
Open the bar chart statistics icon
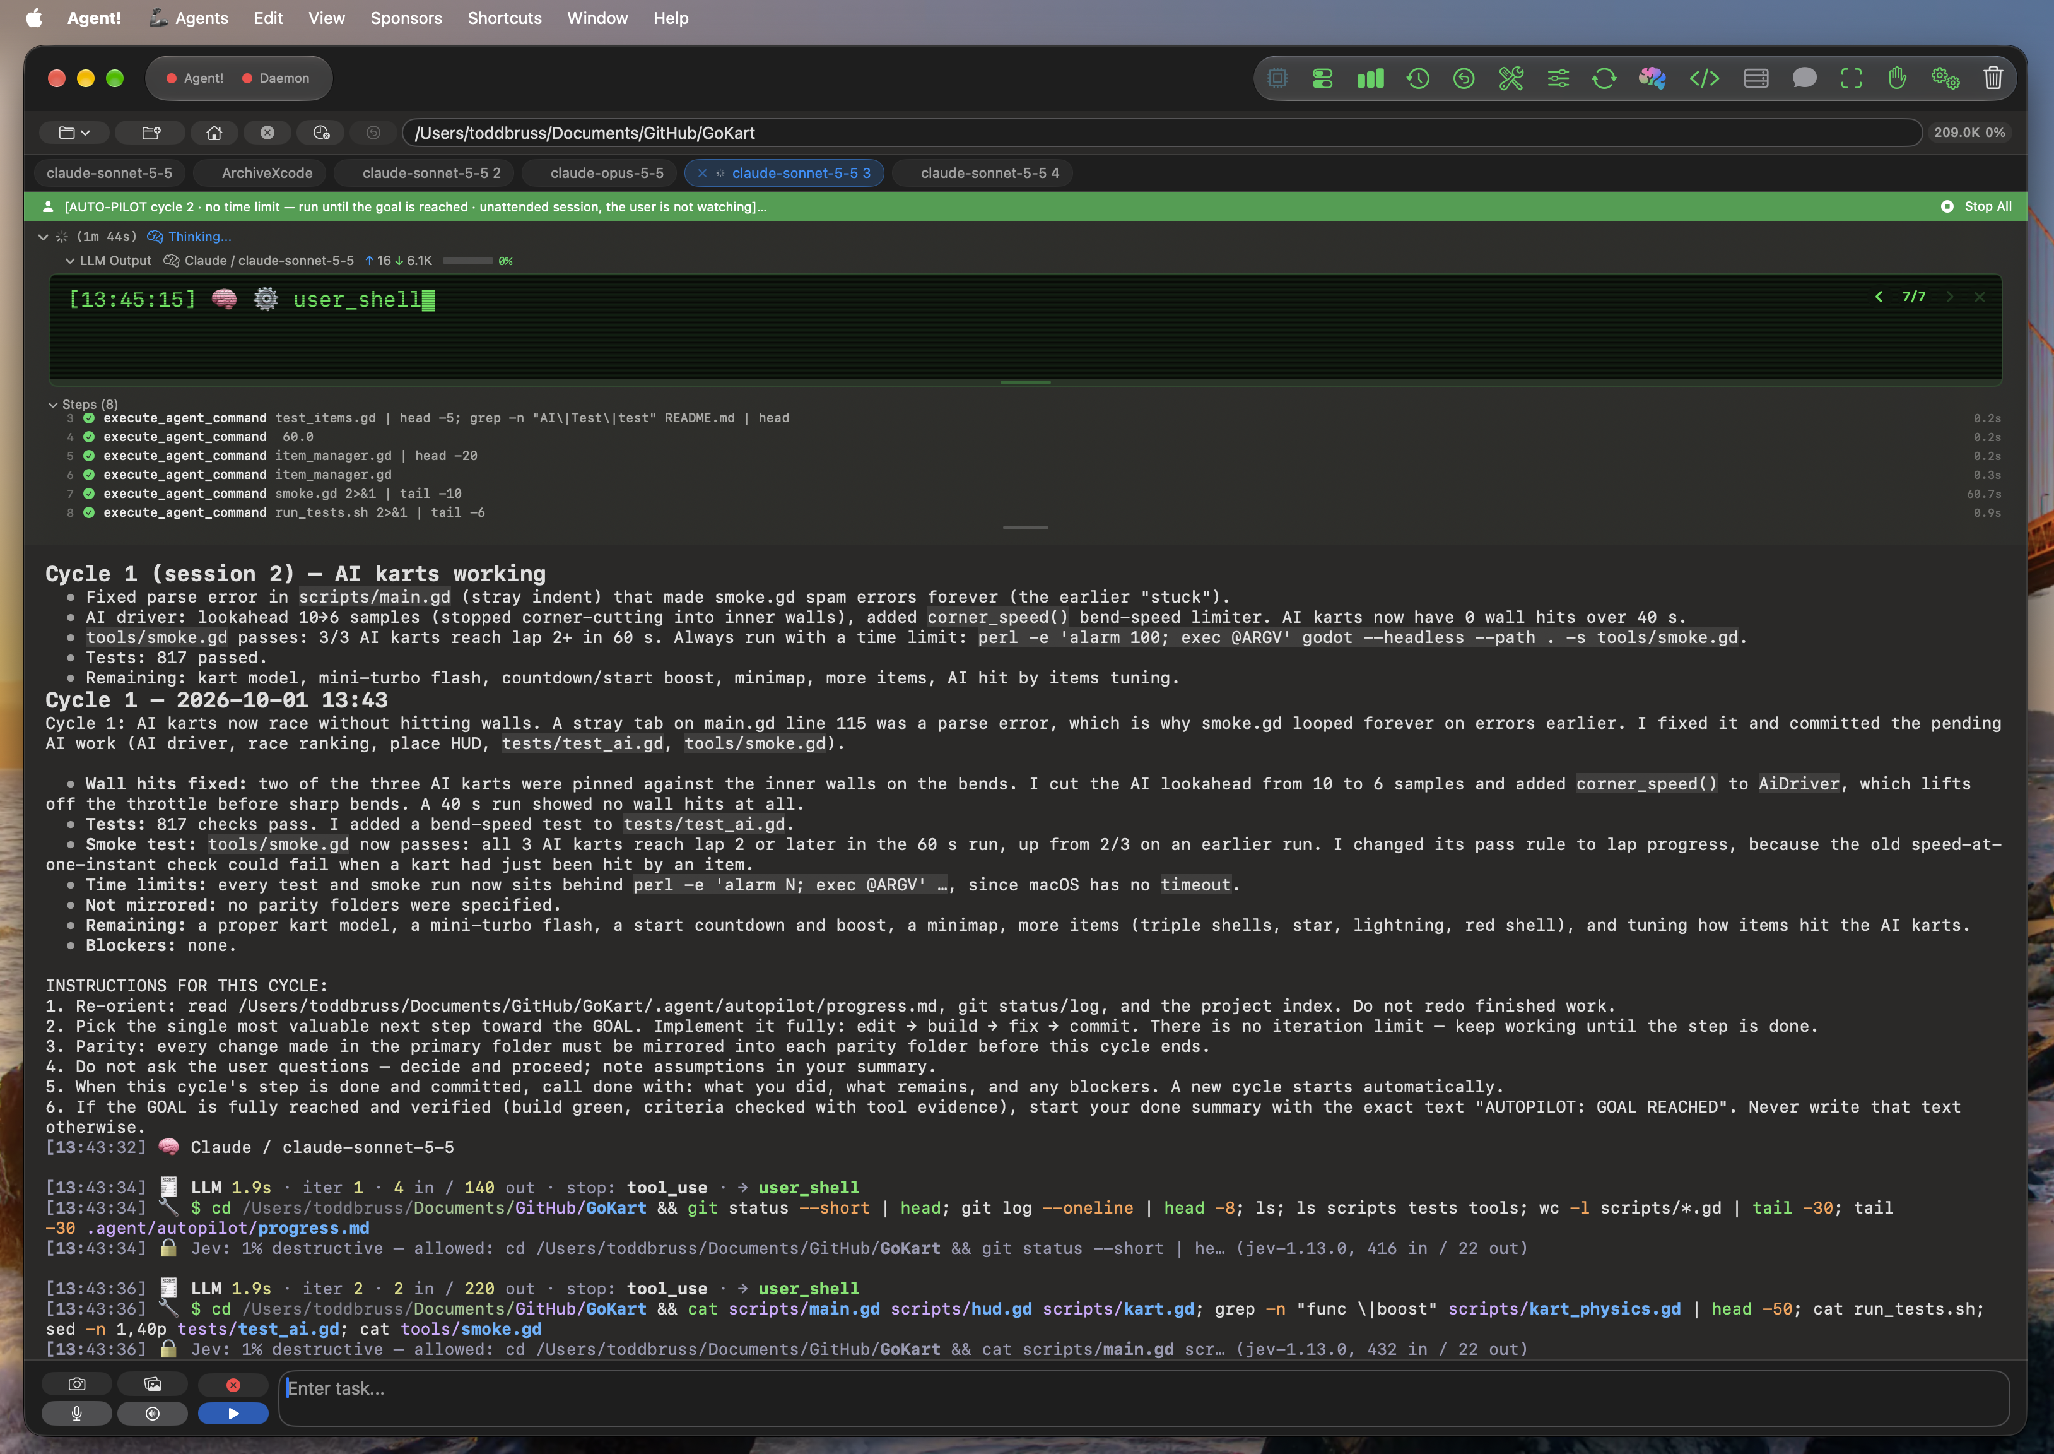point(1370,79)
